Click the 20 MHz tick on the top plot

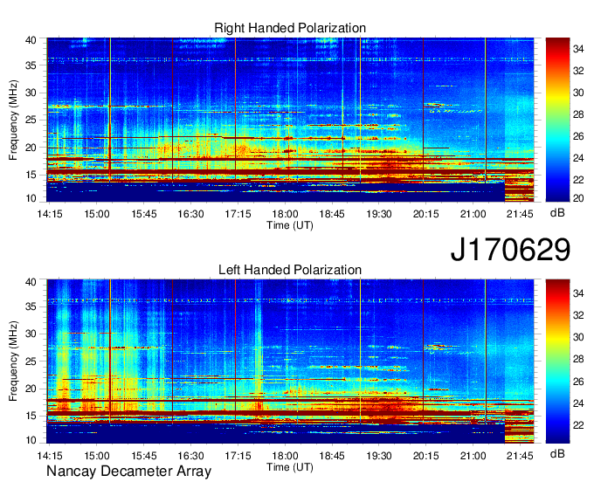pyautogui.click(x=31, y=148)
